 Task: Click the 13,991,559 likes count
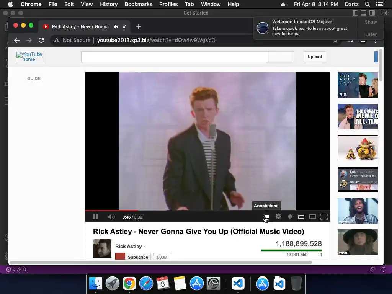297,255
